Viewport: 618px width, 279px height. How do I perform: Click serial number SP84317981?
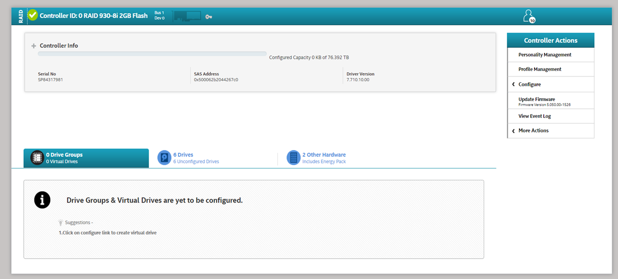50,79
